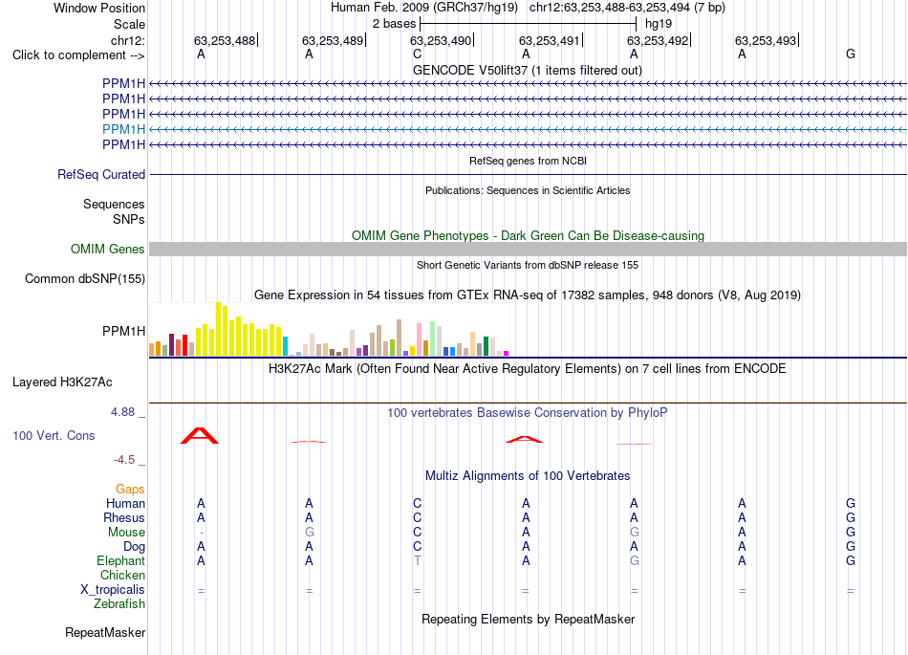The width and height of the screenshot is (908, 655).
Task: Click the large red A in PhyloP conservation
Action: (200, 435)
